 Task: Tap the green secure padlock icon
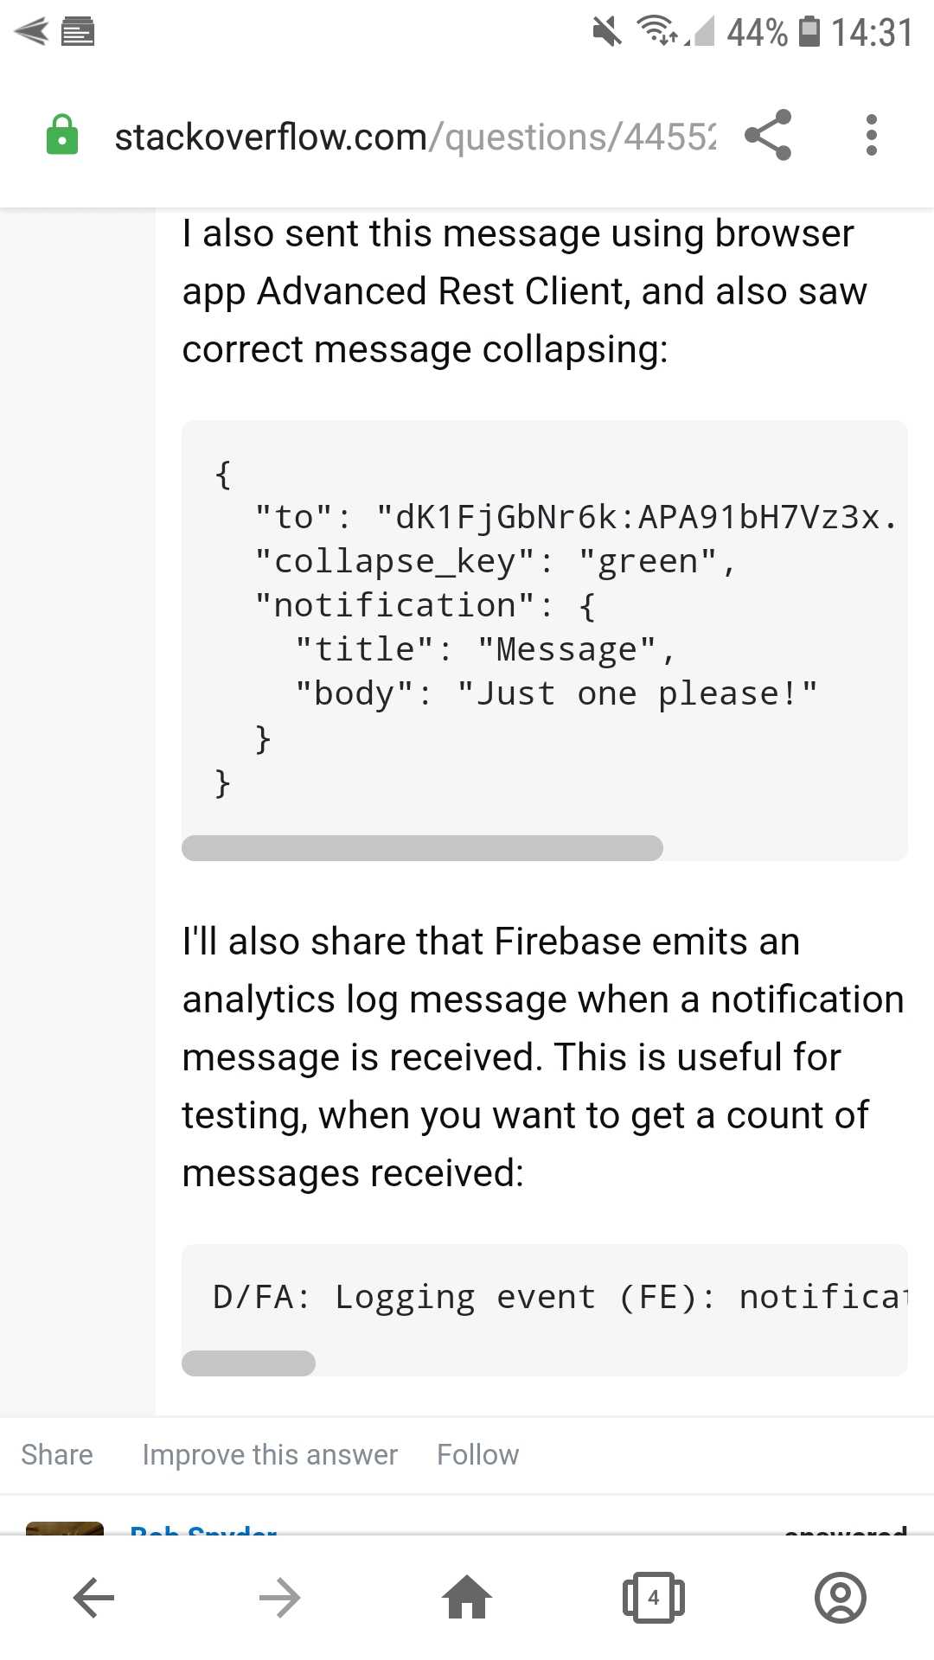62,135
